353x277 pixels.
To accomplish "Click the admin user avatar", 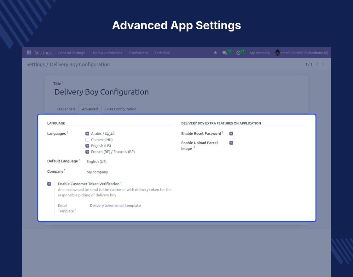I will pos(278,53).
